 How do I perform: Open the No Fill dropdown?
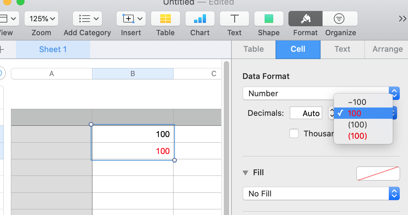point(321,193)
